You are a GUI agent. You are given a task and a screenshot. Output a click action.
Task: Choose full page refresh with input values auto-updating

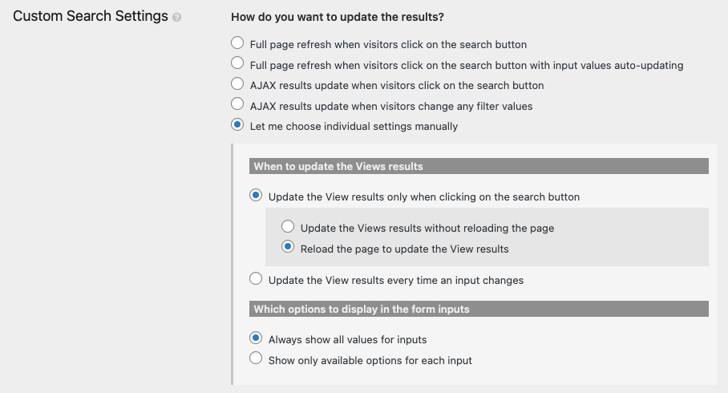click(237, 63)
